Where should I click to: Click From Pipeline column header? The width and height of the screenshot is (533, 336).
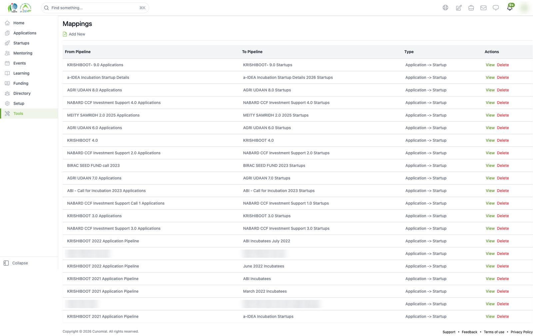[78, 52]
